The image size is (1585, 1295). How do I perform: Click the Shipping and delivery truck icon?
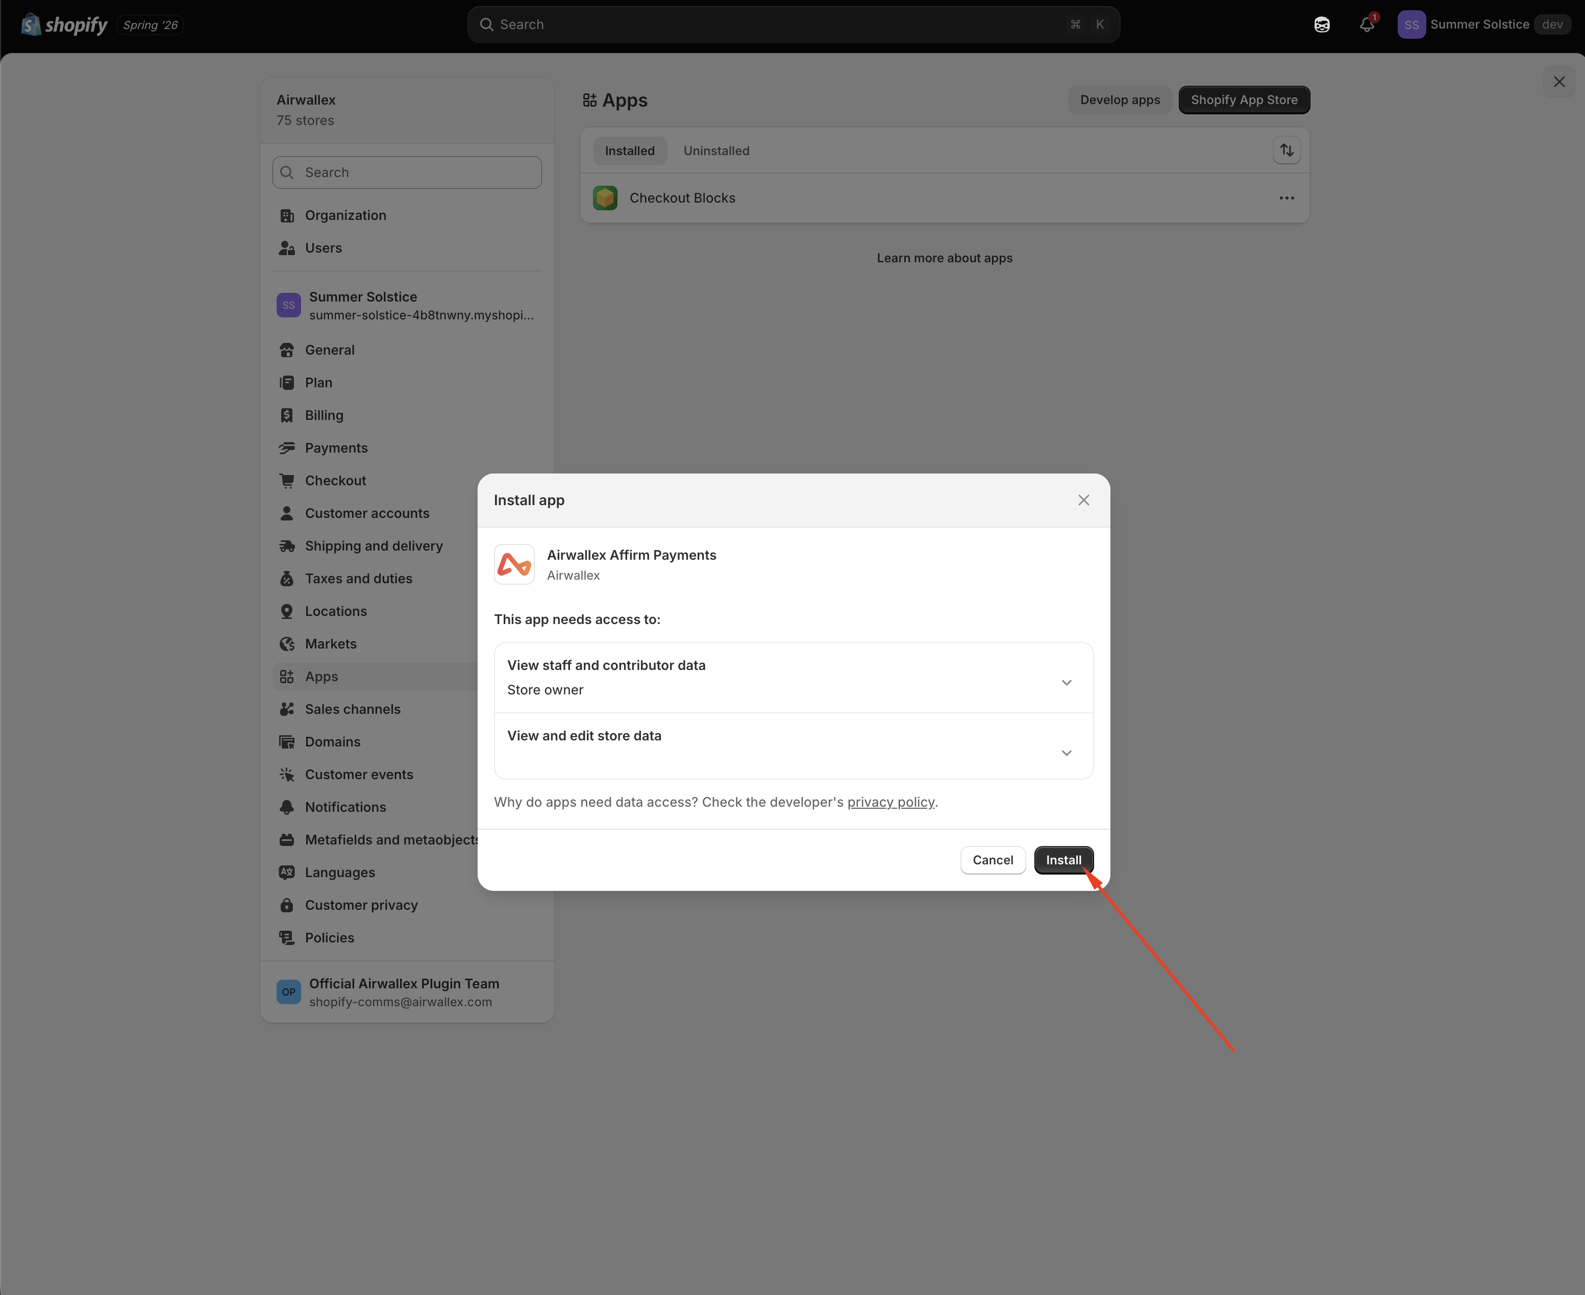pos(287,547)
